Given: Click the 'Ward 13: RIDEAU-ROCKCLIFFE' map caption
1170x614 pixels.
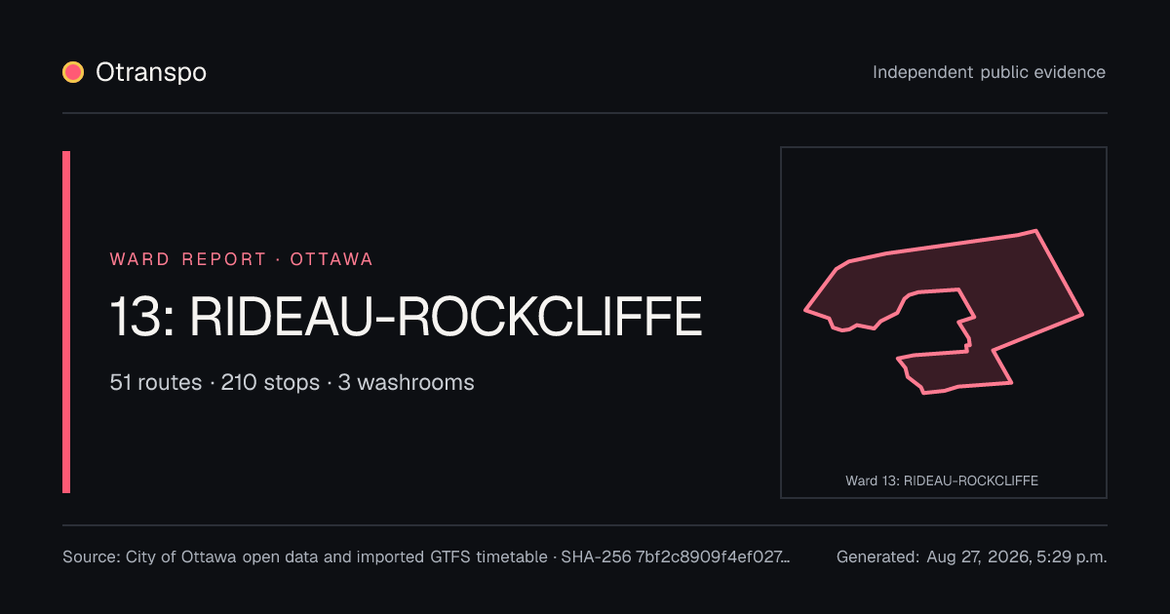Looking at the screenshot, I should tap(942, 480).
